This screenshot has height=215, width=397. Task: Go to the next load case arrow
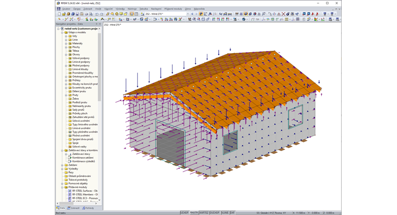[x=196, y=14]
